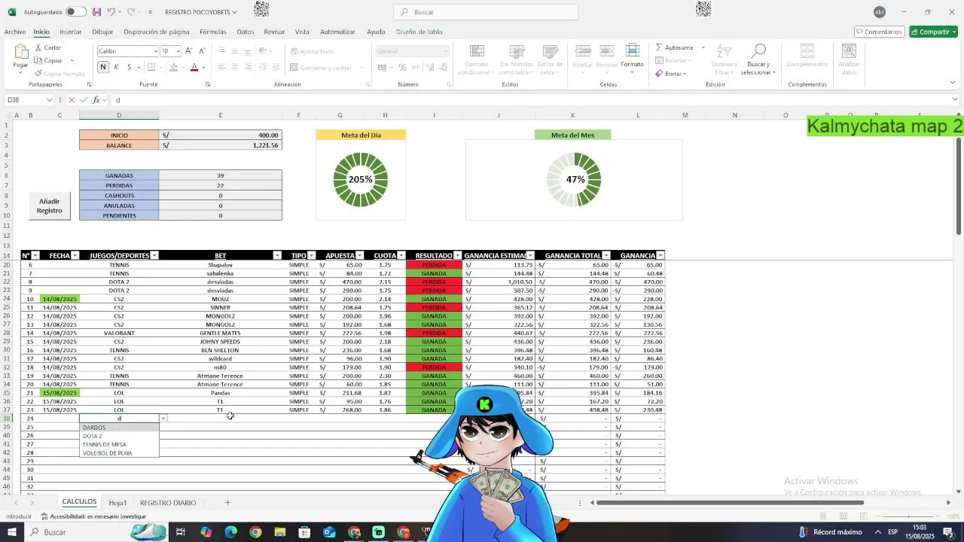Click the red font color A icon
Viewport: 964px width, 542px height.
click(x=194, y=68)
